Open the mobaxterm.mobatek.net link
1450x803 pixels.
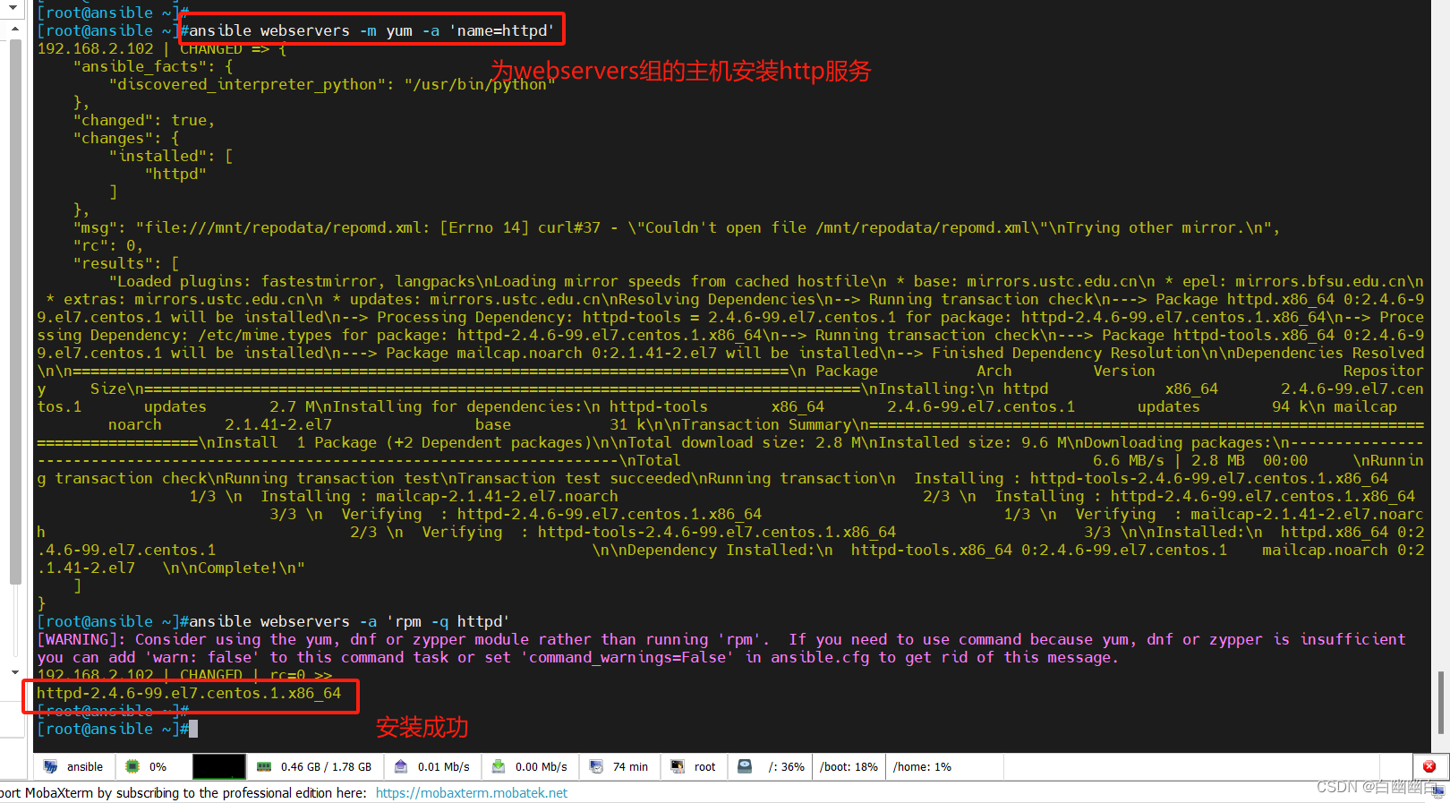(471, 793)
